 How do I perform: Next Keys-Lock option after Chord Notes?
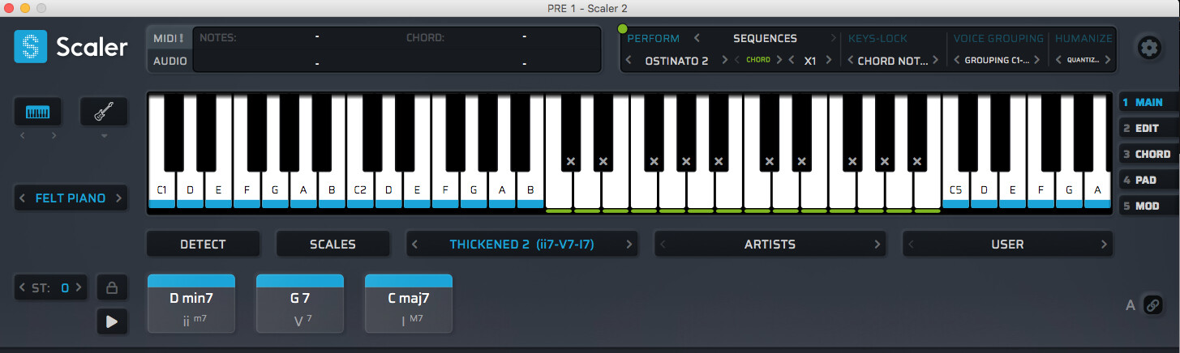point(935,60)
